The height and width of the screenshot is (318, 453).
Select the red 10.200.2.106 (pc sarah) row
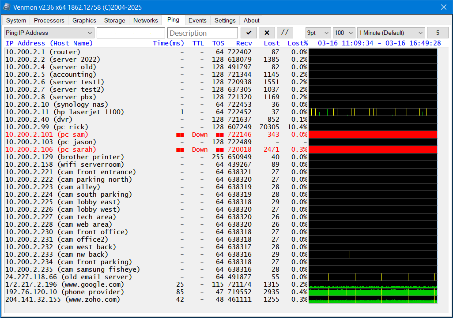(x=221, y=150)
